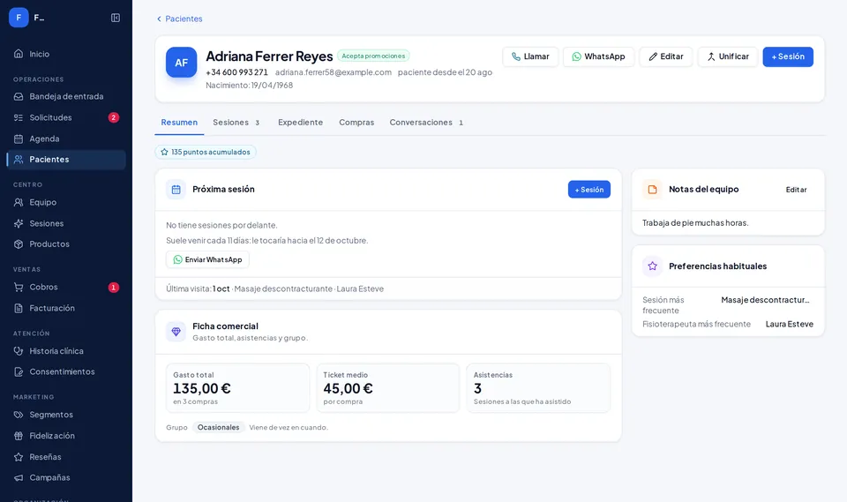
Task: Click the Productos box icon
Action: point(19,244)
